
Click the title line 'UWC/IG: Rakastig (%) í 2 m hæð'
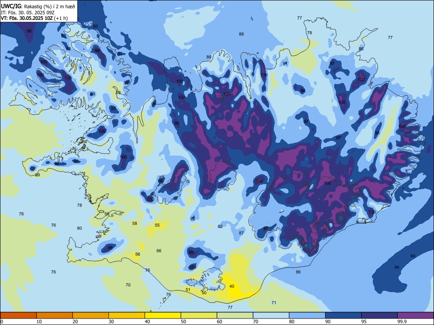pyautogui.click(x=38, y=6)
